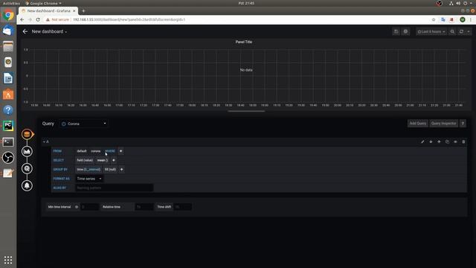The width and height of the screenshot is (476, 268).
Task: Open the Time series format dropdown
Action: [x=89, y=179]
